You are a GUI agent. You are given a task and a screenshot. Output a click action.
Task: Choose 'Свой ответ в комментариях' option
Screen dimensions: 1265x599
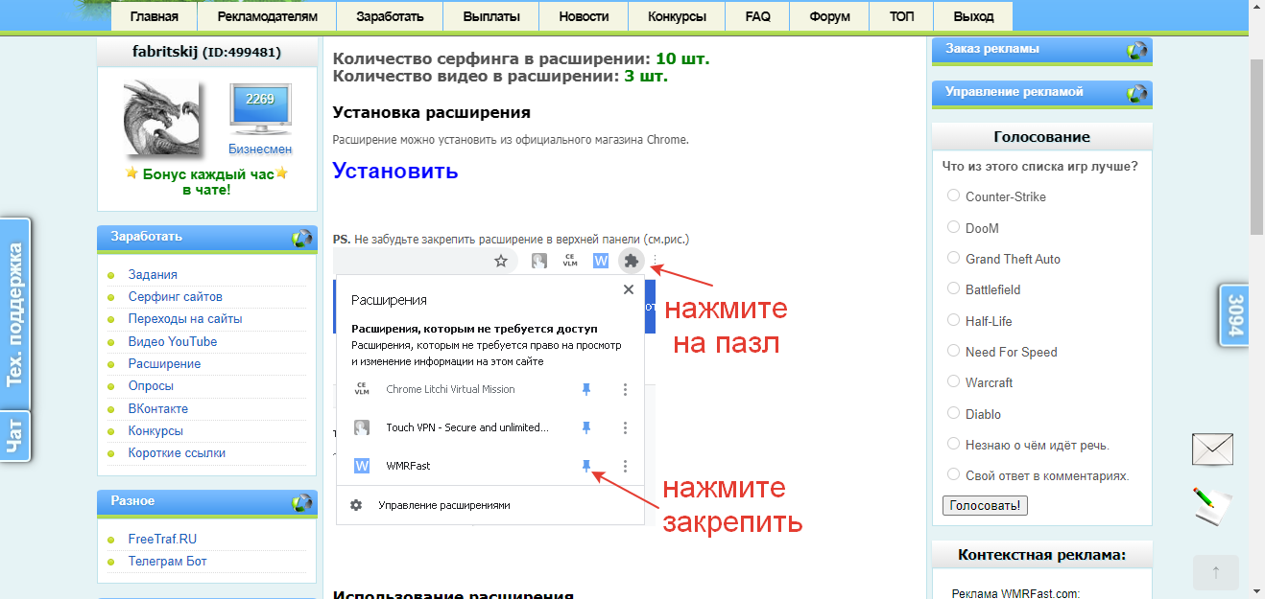click(x=954, y=474)
